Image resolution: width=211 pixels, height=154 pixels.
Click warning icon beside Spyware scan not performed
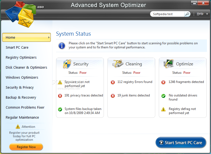click(60, 82)
